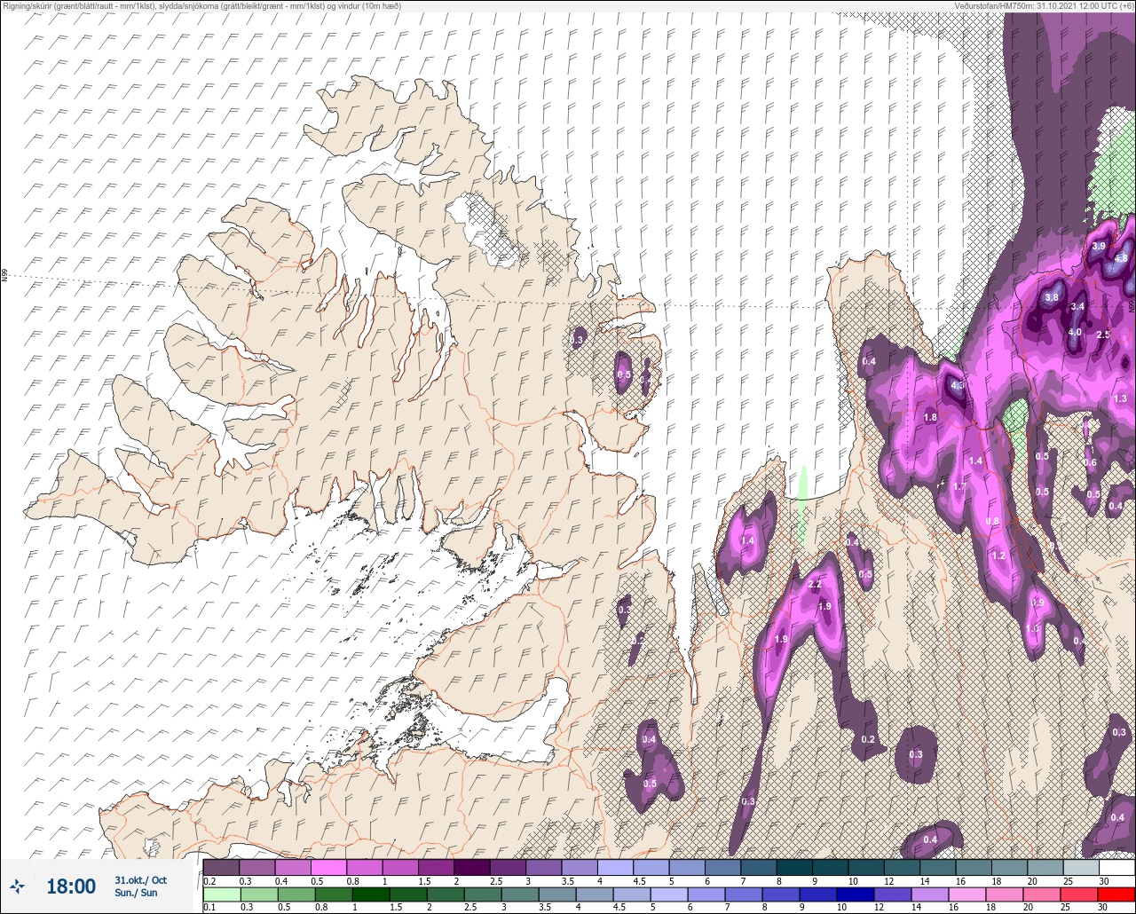Select the 8 dark teal swatch in top legend row
Viewport: 1136px width, 914px height.
click(x=795, y=867)
